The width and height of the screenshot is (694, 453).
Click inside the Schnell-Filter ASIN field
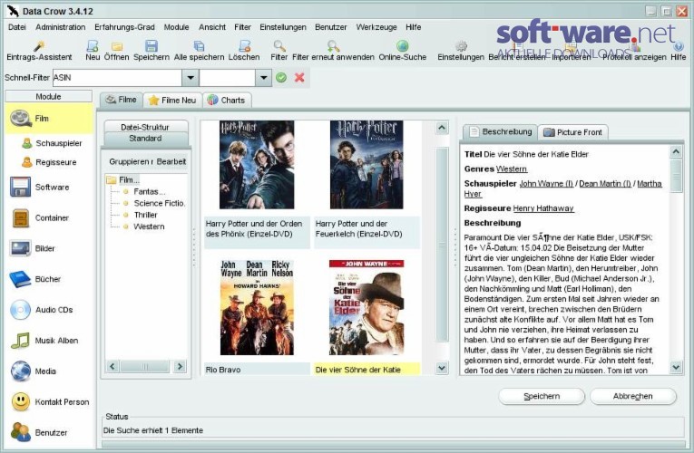(x=117, y=78)
